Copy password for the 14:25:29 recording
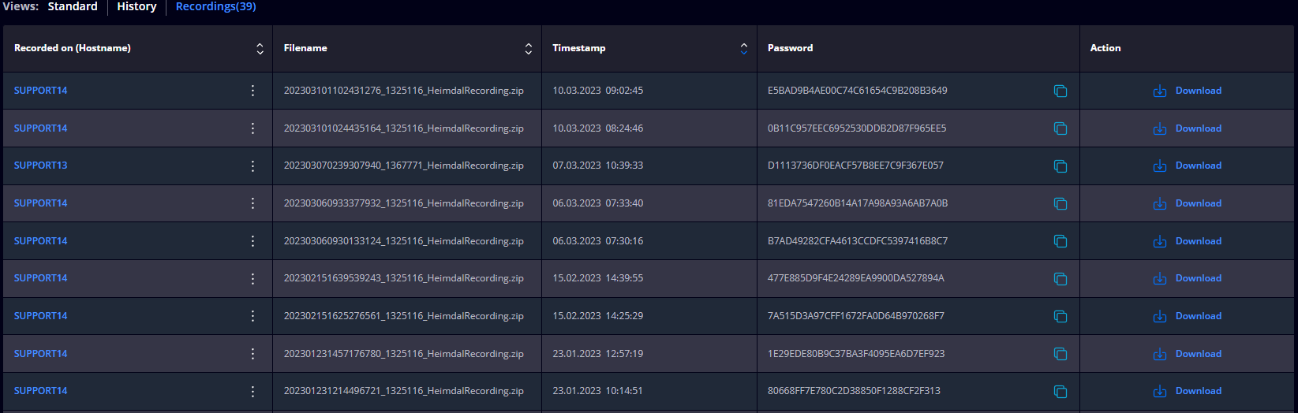The width and height of the screenshot is (1298, 413). click(x=1060, y=316)
